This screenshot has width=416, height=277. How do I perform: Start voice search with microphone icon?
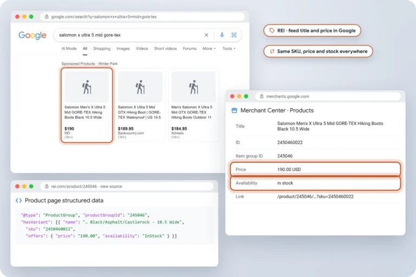[x=222, y=35]
